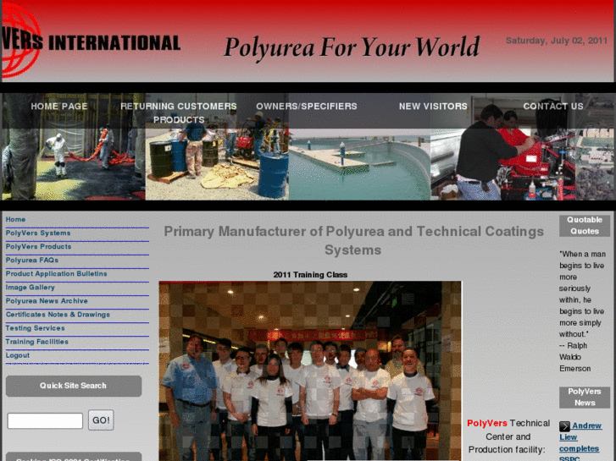Go to Testing Services

coord(35,328)
